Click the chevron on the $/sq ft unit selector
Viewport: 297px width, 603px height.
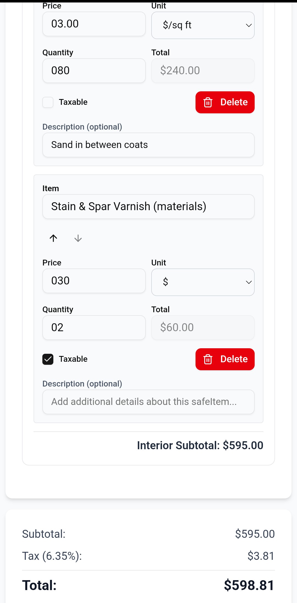[248, 25]
